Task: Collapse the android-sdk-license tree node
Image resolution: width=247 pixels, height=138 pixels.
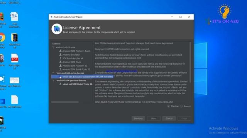Action: click(x=53, y=47)
